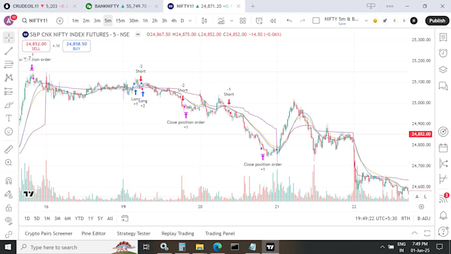This screenshot has height=254, width=451.
Task: Open the notifications bell
Action: coord(443,215)
